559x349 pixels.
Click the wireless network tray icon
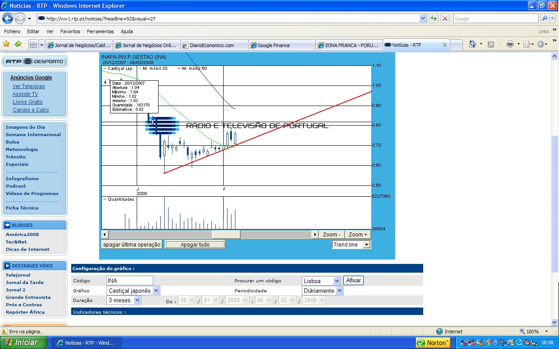click(463, 342)
